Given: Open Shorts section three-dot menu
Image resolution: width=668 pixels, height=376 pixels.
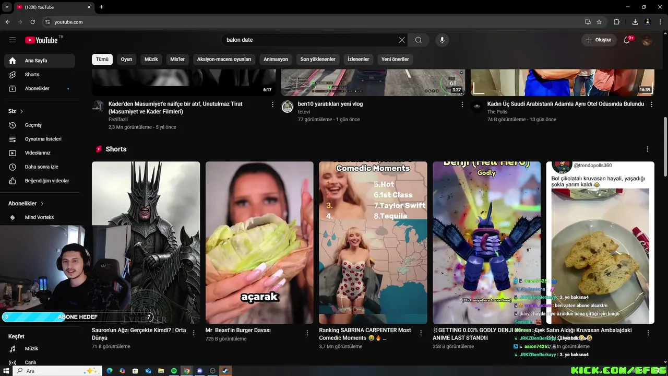Looking at the screenshot, I should pos(647,149).
